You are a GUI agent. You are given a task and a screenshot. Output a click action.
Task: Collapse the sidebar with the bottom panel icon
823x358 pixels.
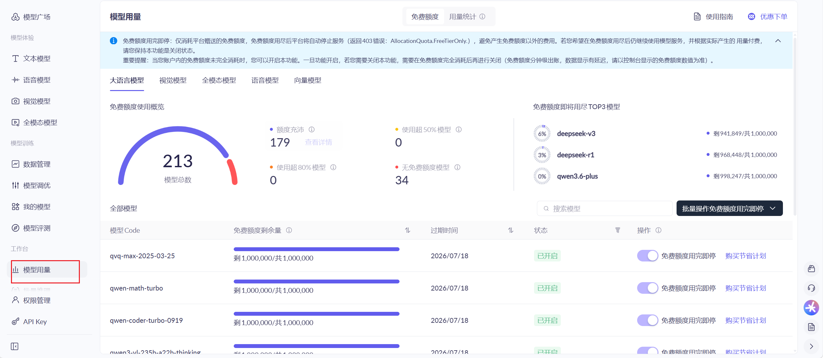15,346
